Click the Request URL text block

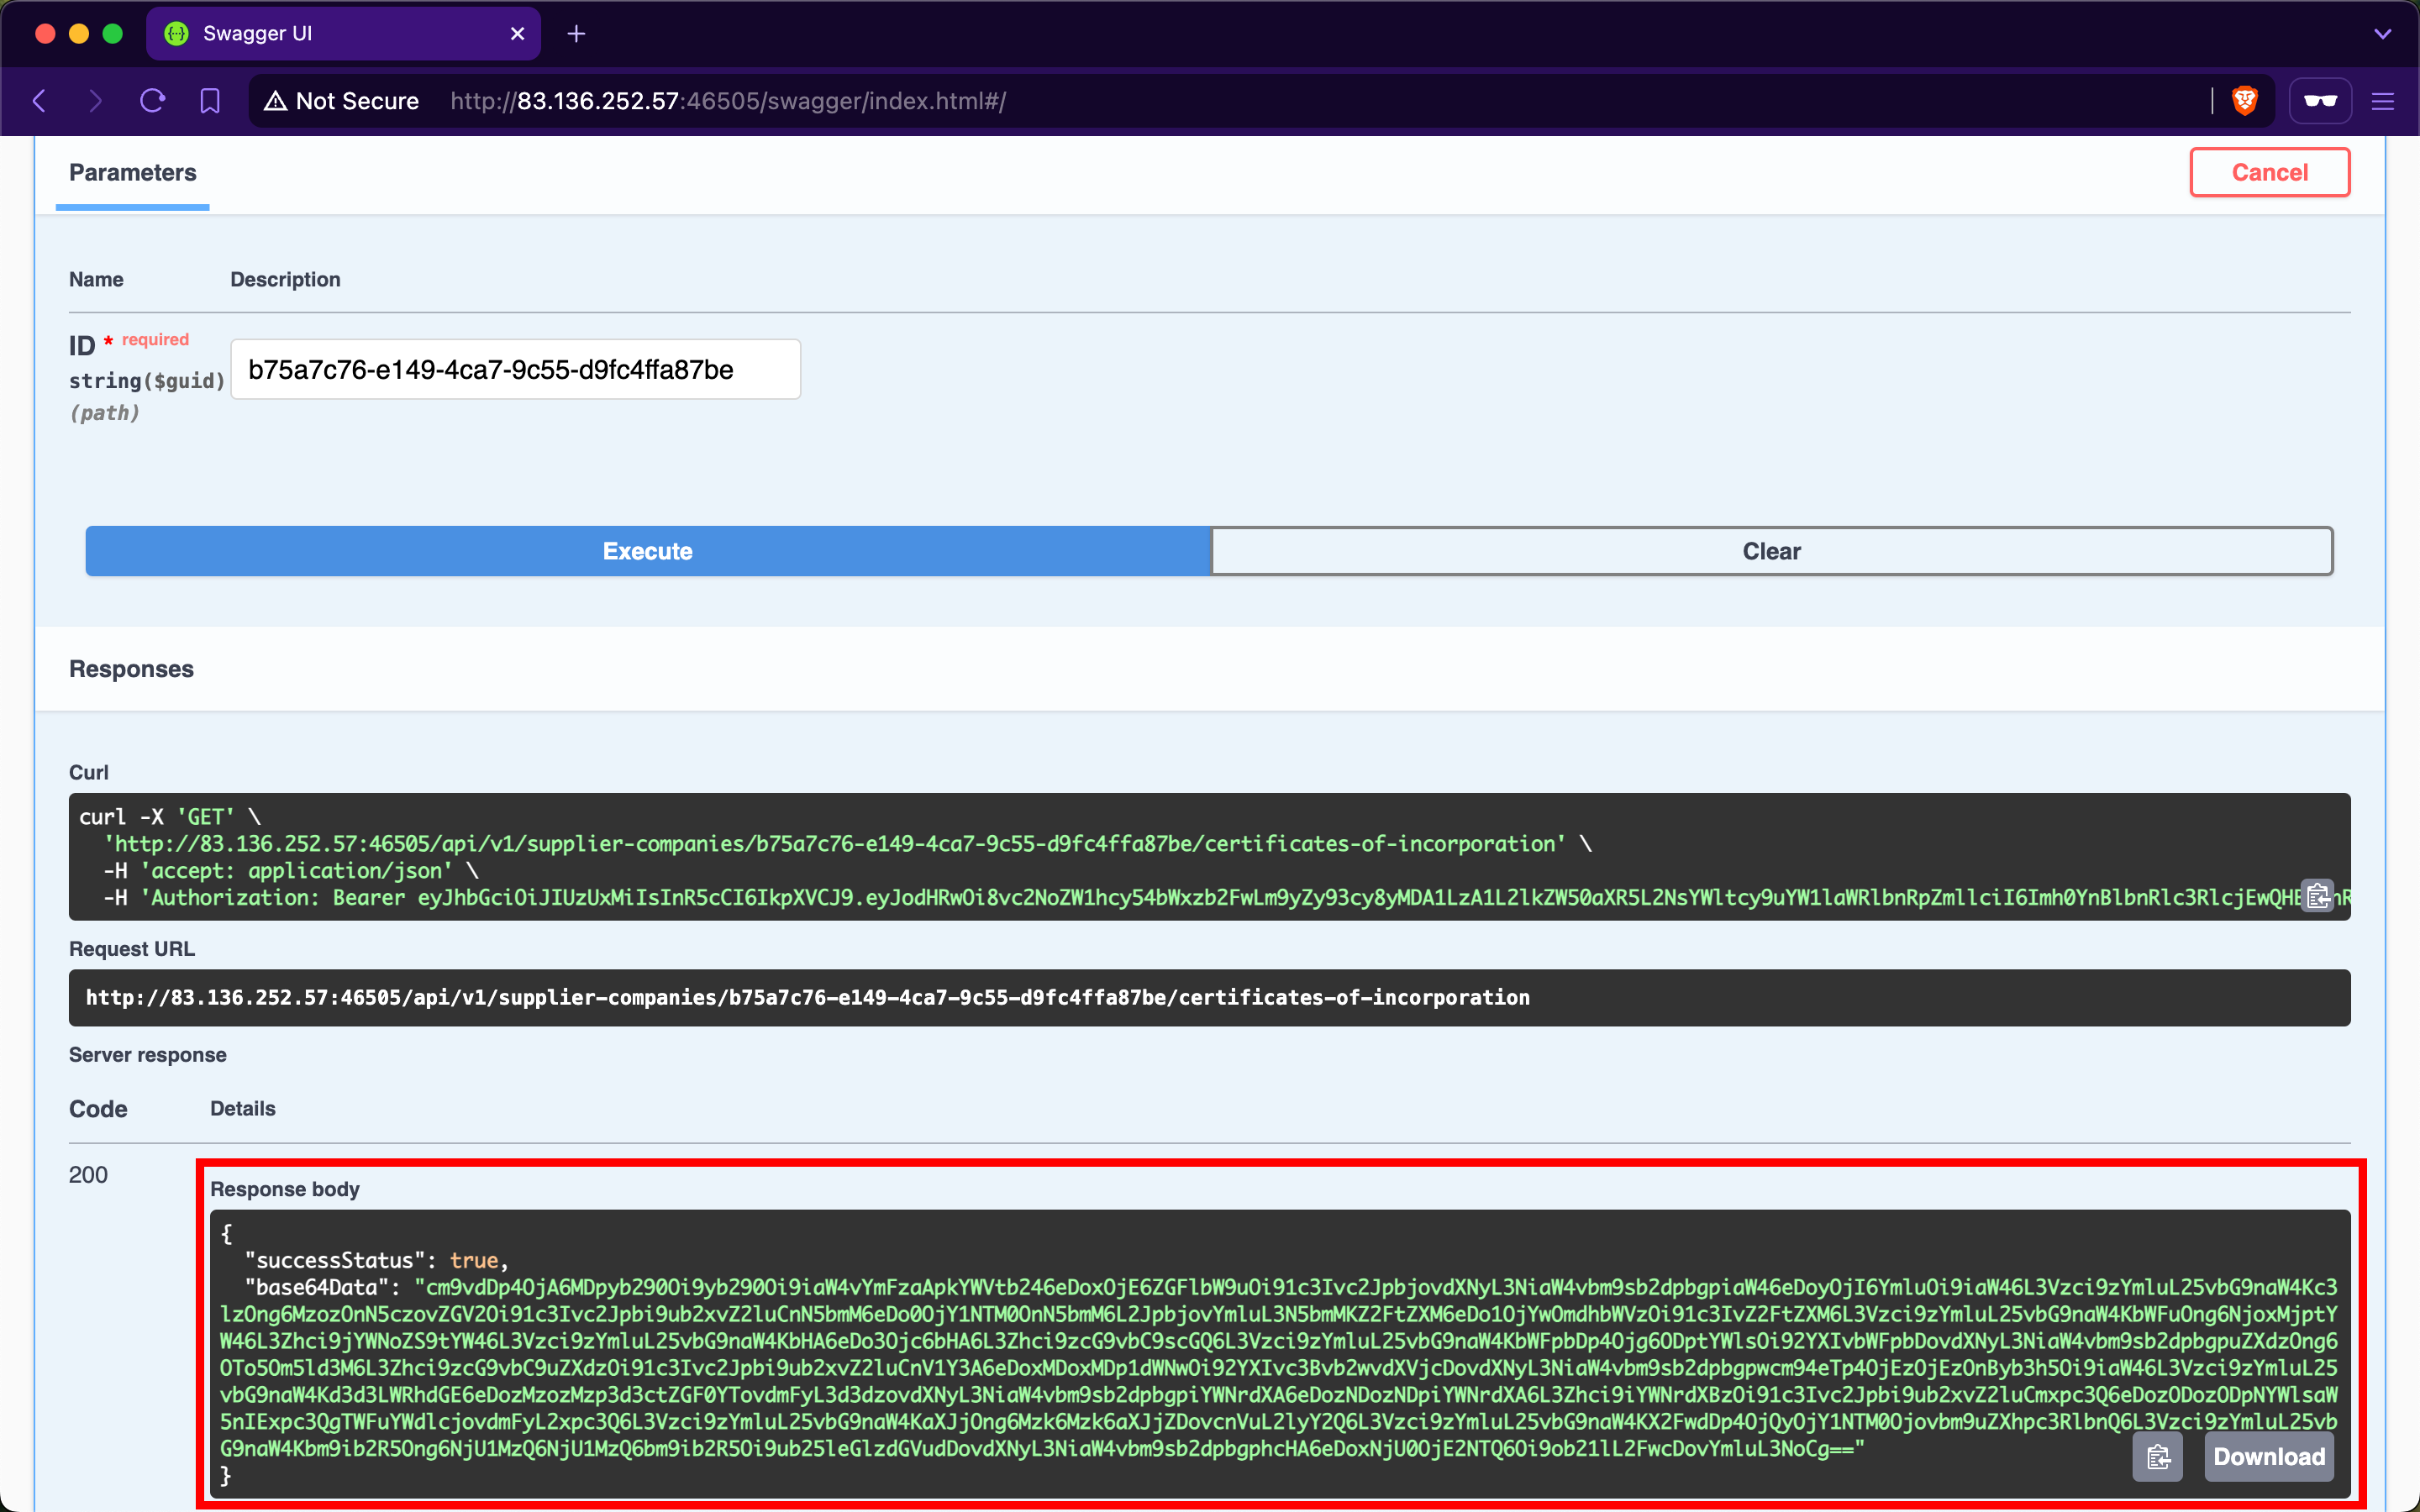[x=1209, y=997]
